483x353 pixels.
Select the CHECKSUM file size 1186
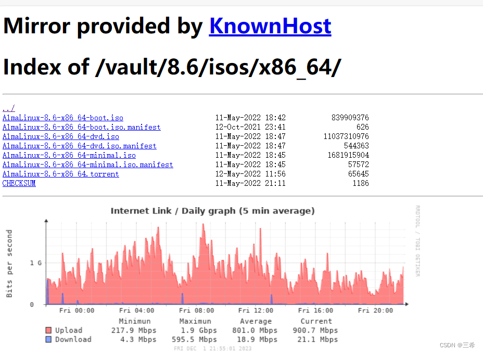[360, 183]
